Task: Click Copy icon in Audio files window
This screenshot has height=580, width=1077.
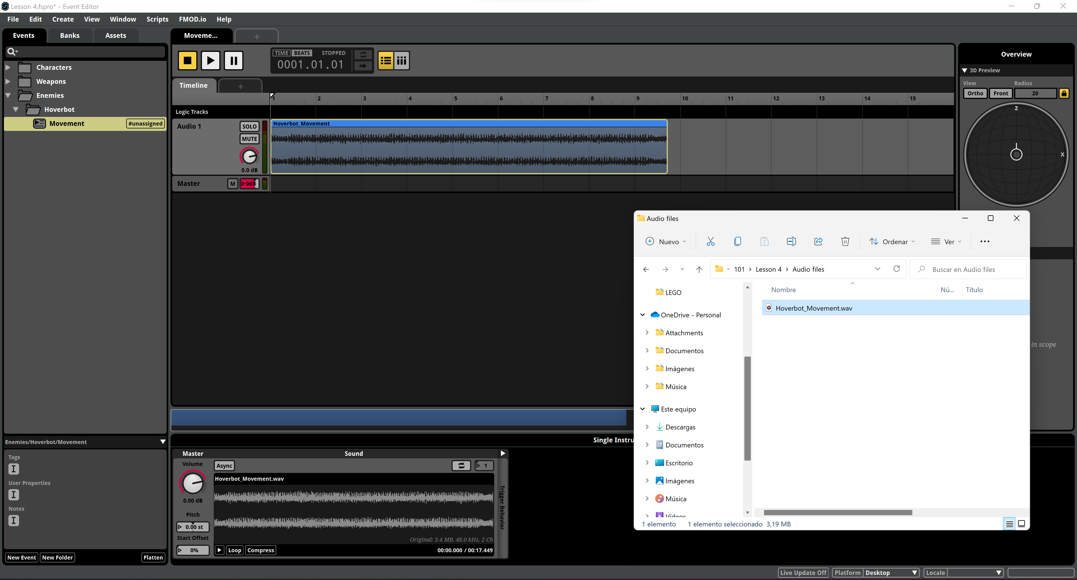Action: pos(738,242)
